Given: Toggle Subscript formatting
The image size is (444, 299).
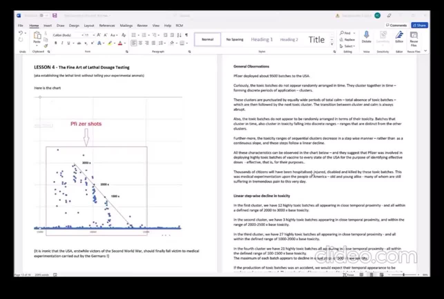Looking at the screenshot, I should click(86, 43).
